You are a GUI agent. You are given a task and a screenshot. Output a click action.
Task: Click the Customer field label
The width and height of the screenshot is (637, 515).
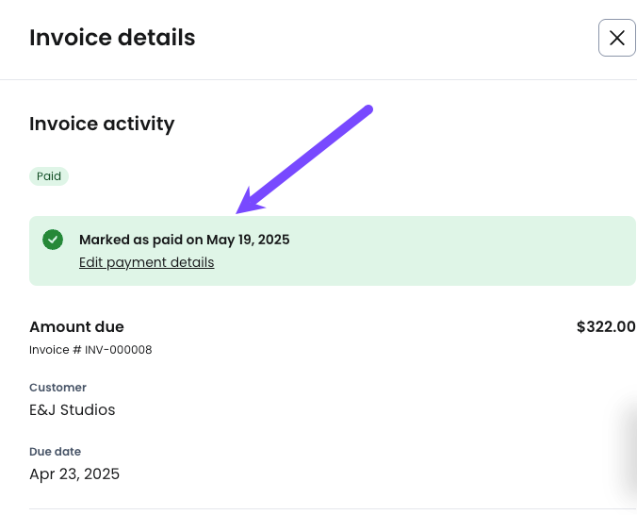[x=57, y=388]
